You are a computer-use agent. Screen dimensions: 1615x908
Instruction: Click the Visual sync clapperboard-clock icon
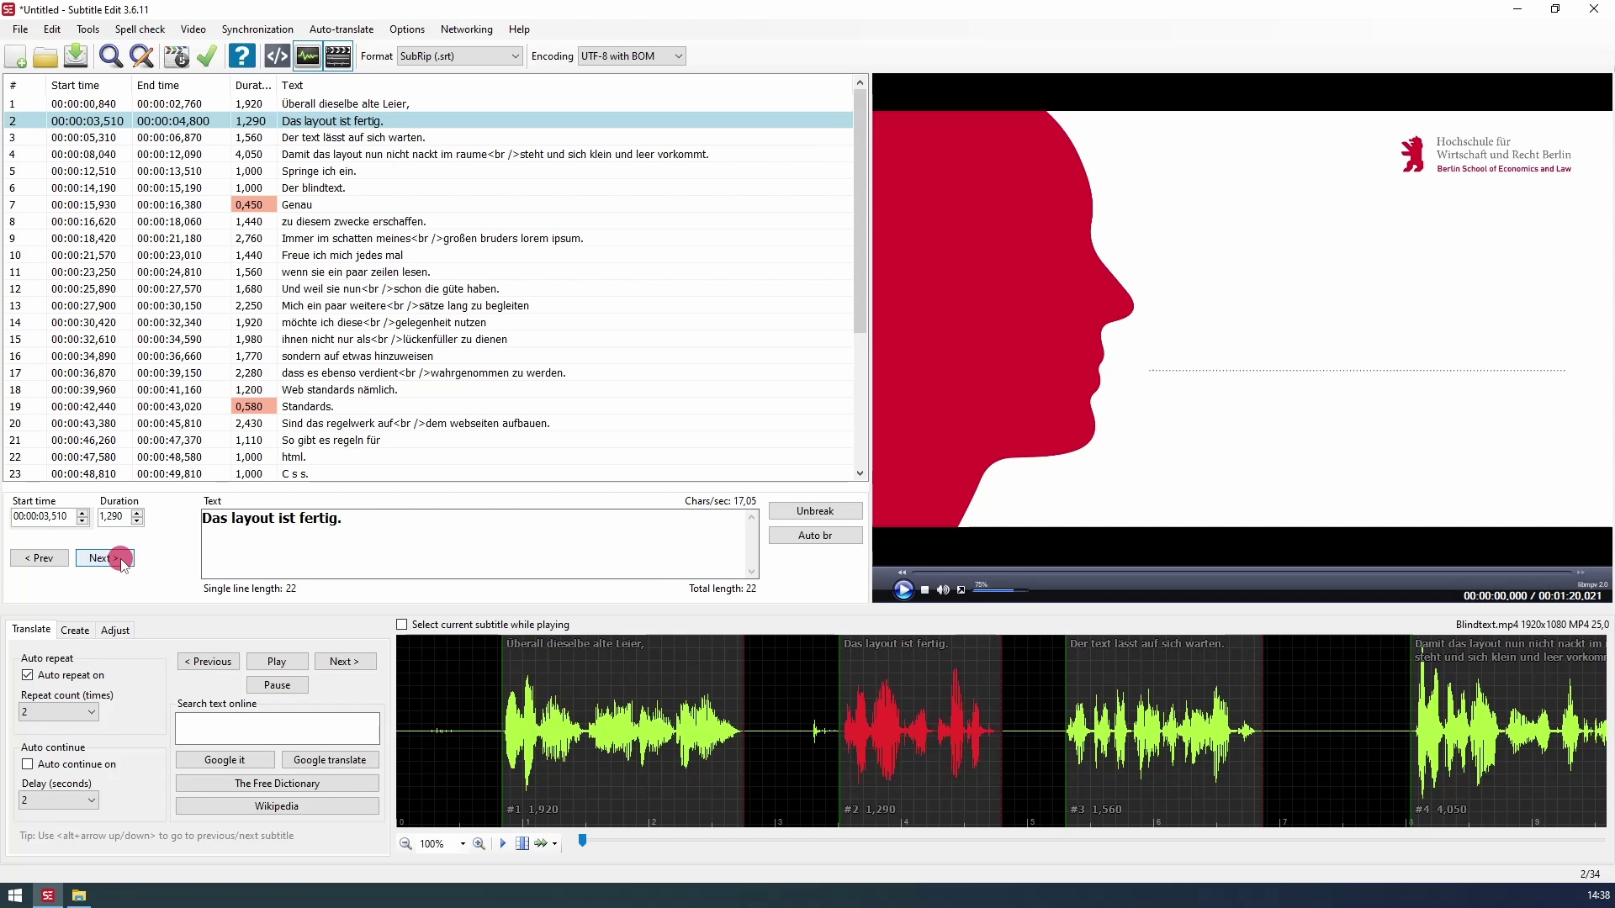coord(177,56)
